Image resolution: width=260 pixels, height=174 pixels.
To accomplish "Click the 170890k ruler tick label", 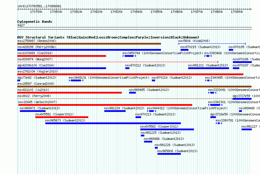I will pos(237,12).
